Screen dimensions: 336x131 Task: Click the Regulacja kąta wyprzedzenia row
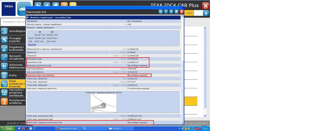(x=103, y=75)
